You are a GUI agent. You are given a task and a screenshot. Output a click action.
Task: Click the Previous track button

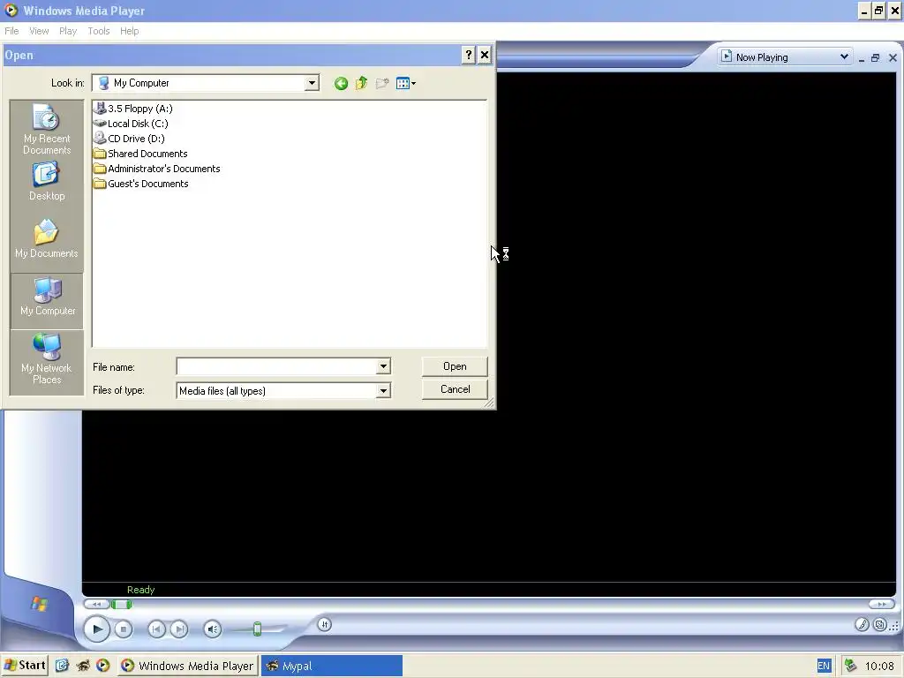[x=156, y=629]
